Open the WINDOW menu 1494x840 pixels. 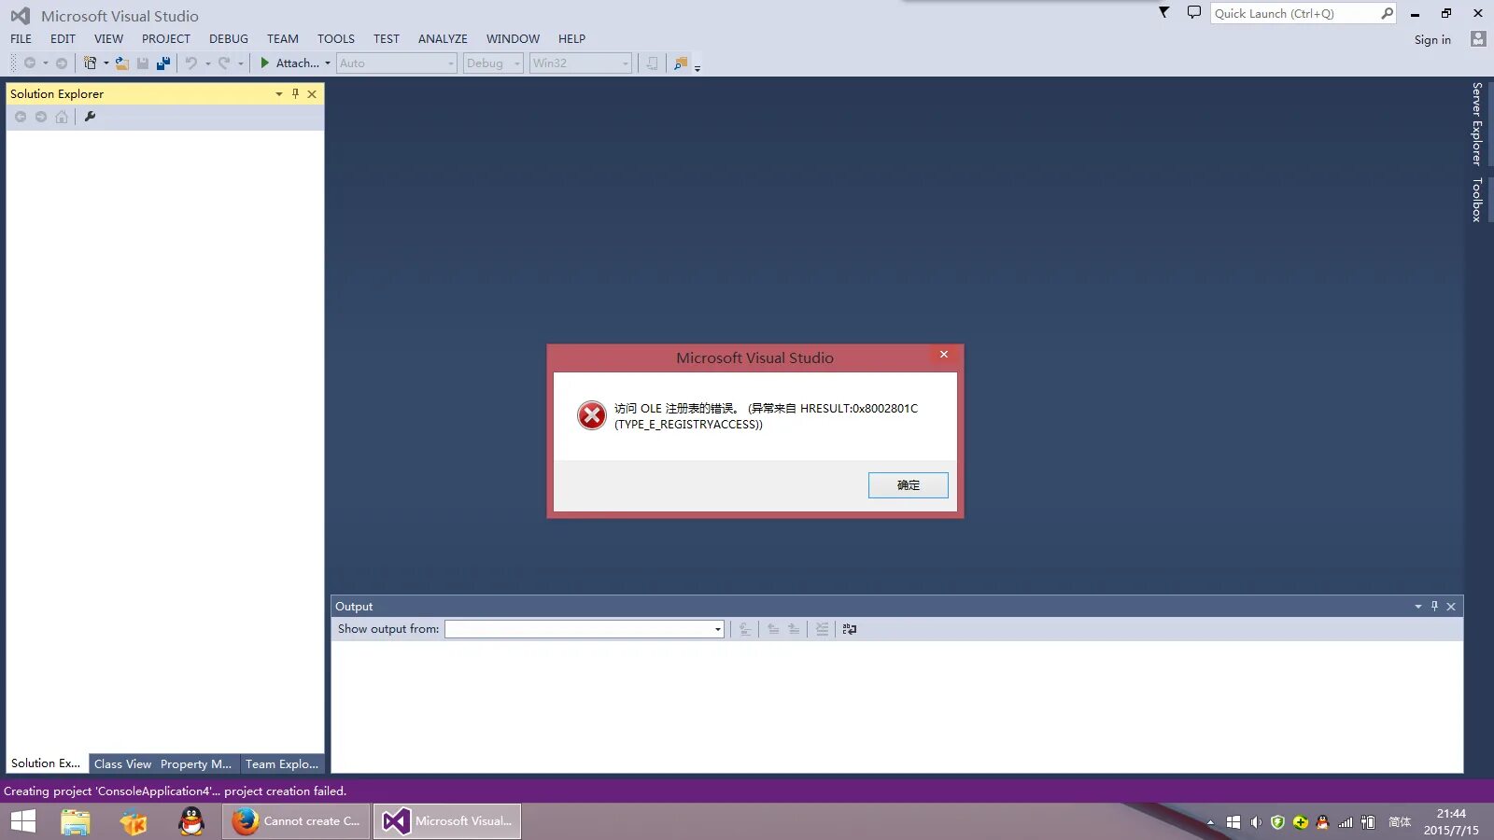[513, 38]
